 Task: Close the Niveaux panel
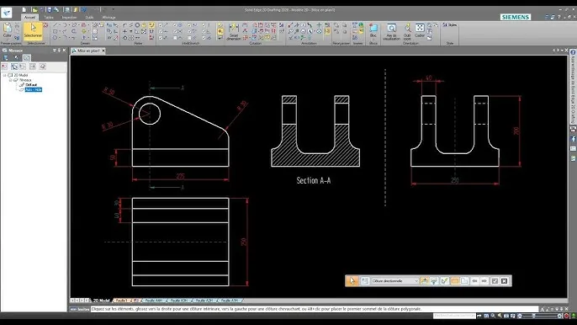coord(65,51)
